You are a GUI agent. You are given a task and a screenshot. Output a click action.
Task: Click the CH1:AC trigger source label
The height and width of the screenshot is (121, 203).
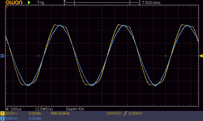coord(114,113)
